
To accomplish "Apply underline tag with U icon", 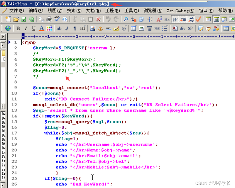I will [34, 28].
